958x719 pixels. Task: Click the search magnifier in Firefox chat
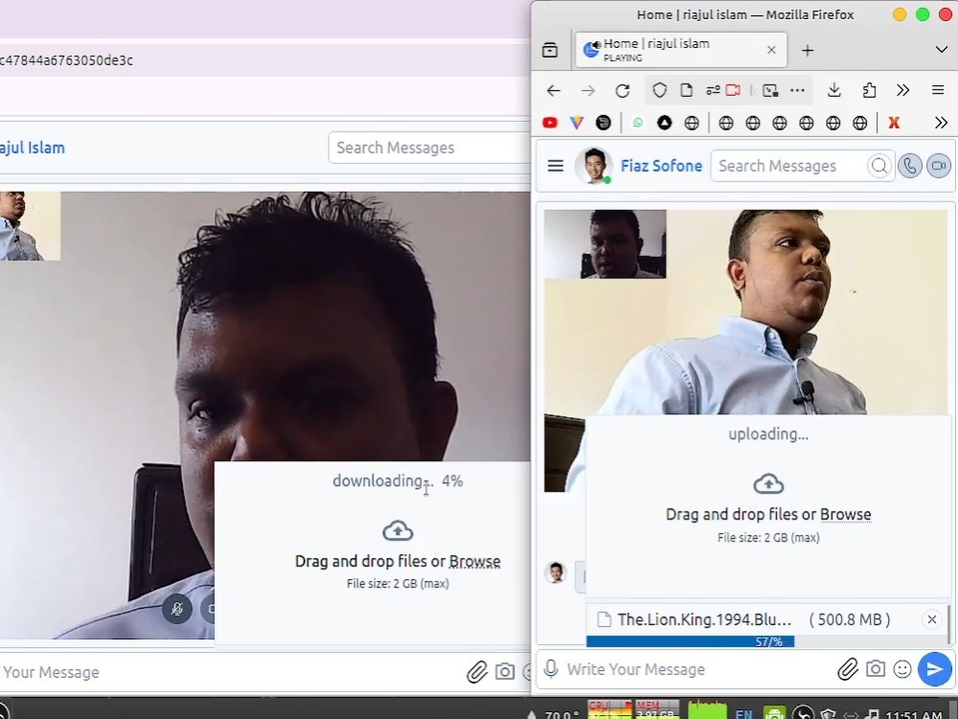[879, 166]
